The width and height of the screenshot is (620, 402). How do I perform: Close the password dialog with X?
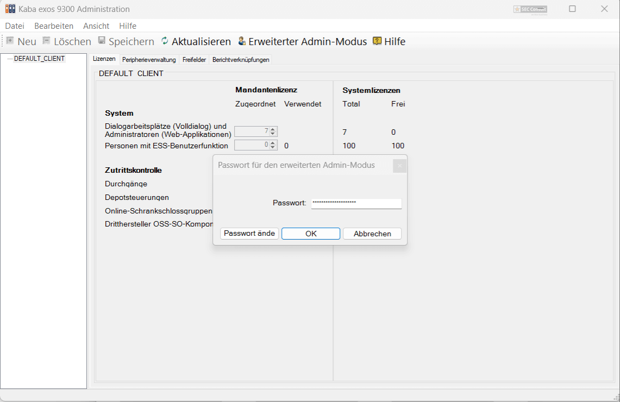click(x=399, y=166)
